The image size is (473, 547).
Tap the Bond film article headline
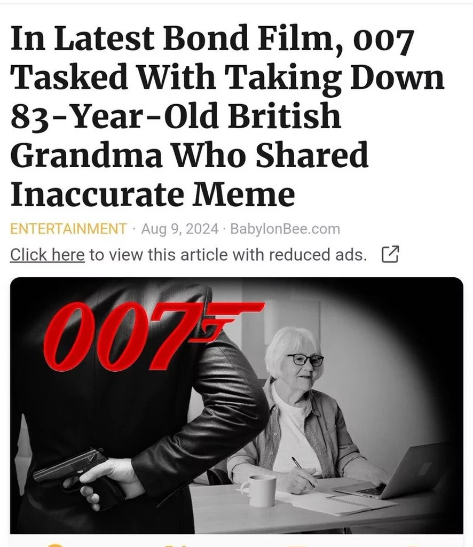(x=227, y=115)
